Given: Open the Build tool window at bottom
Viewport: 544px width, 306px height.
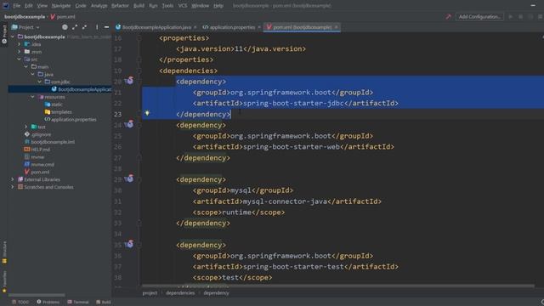Looking at the screenshot, I should pyautogui.click(x=104, y=303).
